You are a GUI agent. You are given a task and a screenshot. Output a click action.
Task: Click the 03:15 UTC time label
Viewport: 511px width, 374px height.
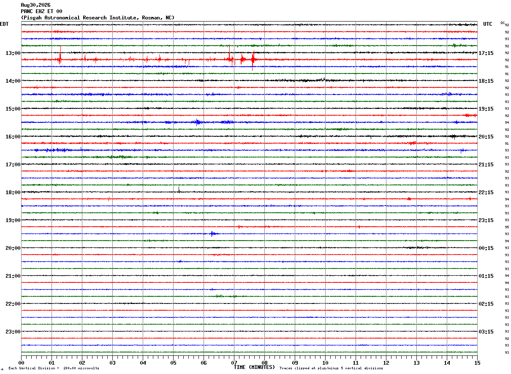(486, 332)
